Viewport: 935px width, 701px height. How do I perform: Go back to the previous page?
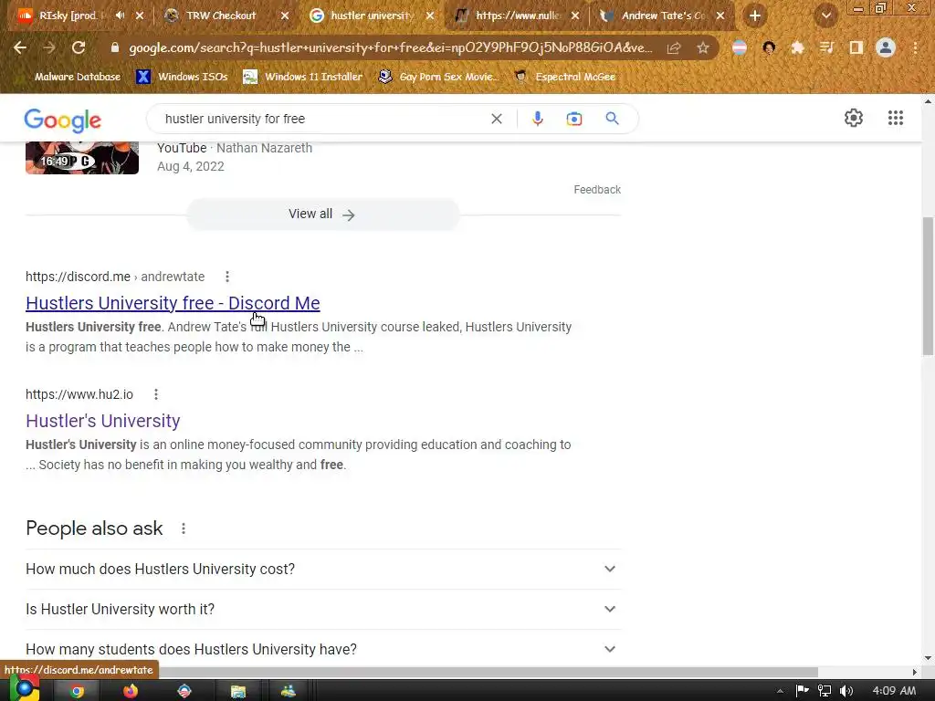tap(20, 47)
